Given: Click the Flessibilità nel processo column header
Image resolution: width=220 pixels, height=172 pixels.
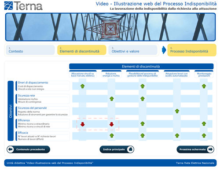Looking at the screenshot, I should [x=143, y=74].
